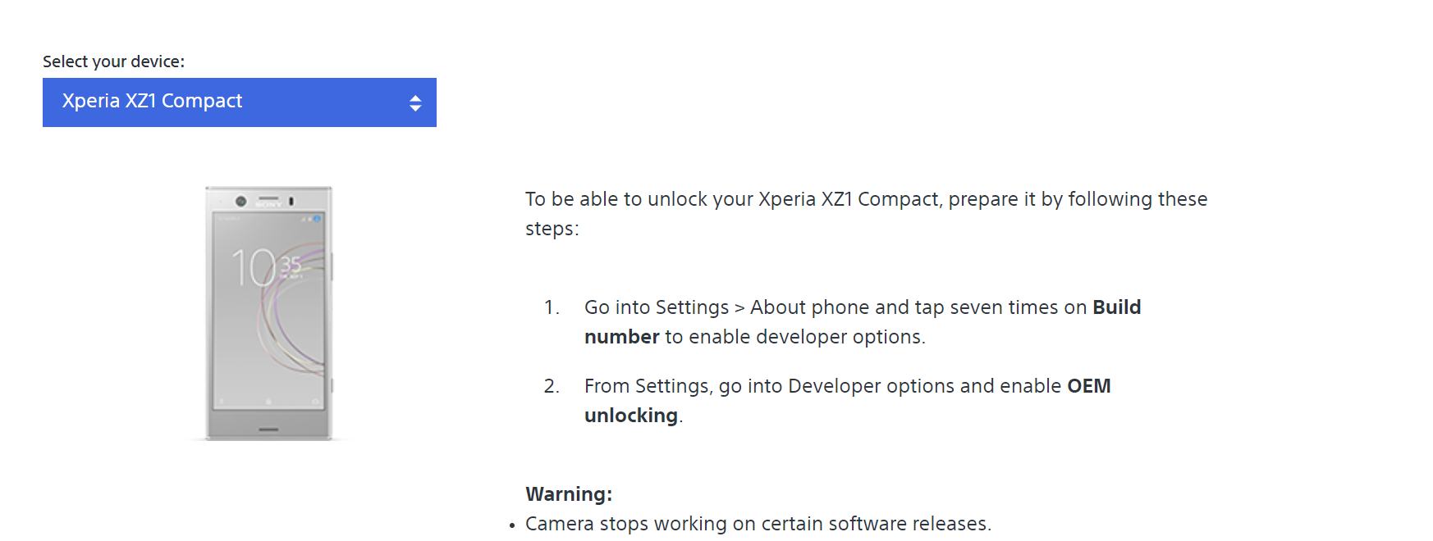
Task: Click the bold 'OEM unlocking' text
Action: point(1088,386)
